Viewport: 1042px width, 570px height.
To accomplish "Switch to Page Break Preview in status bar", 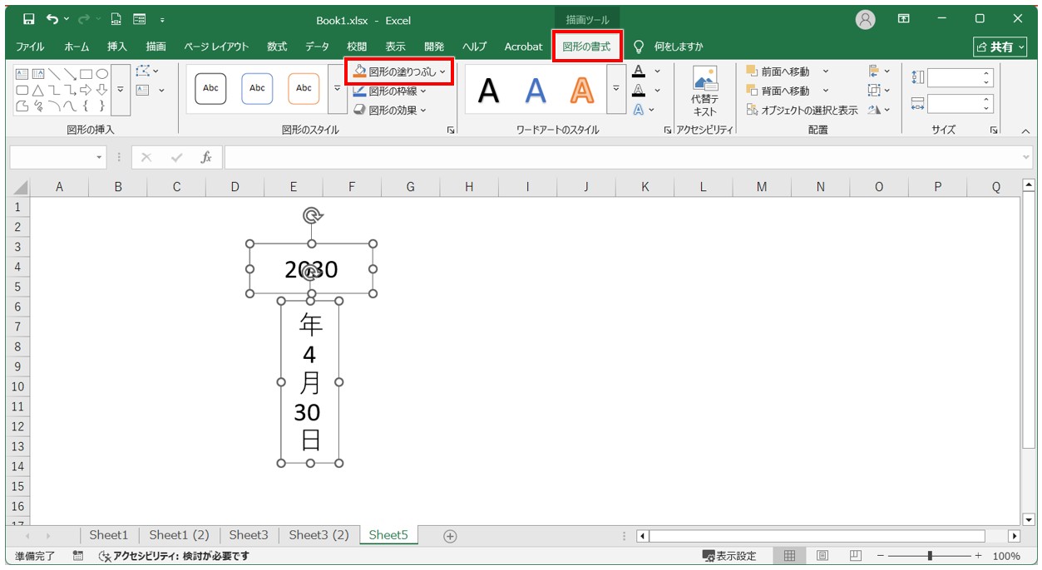I will (855, 556).
